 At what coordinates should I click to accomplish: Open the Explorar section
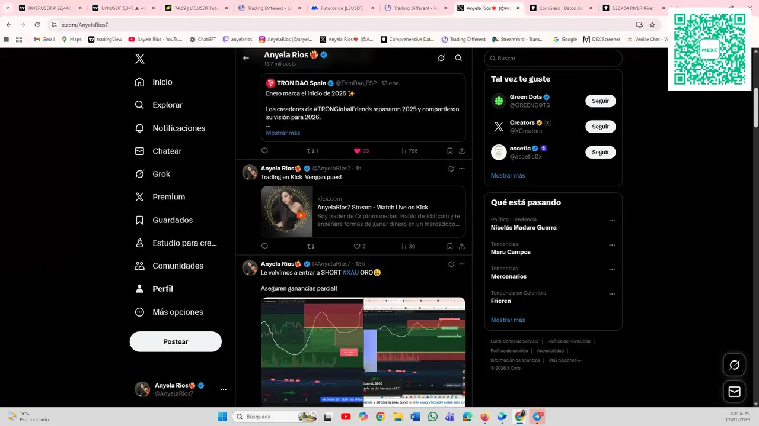pos(158,105)
